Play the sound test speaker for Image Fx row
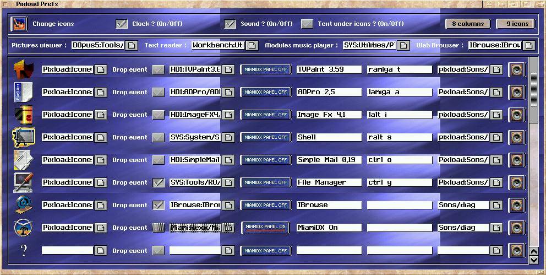This screenshot has width=546, height=275. pos(516,115)
